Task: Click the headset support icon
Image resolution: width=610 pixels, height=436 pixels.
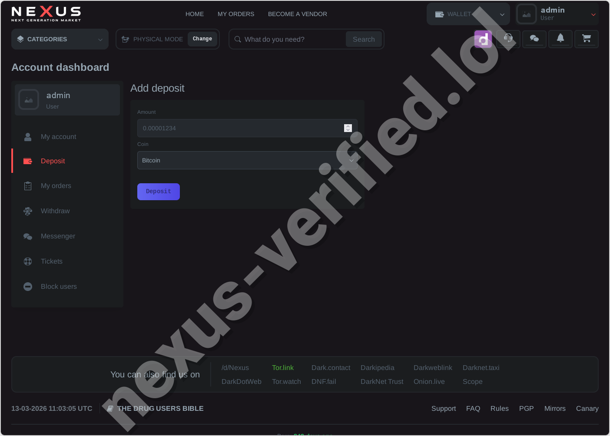Action: point(508,39)
